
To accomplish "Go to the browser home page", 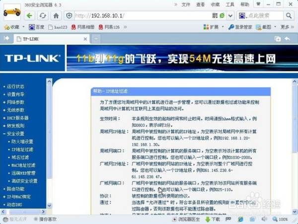I will (x=56, y=16).
